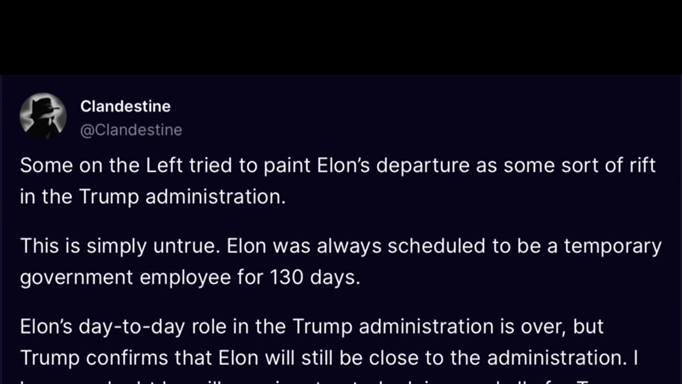This screenshot has width=682, height=384.
Task: Click the line starting "Trump confirms that Elon"
Action: [329, 357]
